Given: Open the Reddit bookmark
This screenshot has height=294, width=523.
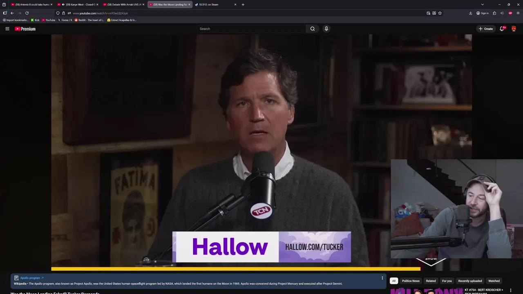Looking at the screenshot, I should [x=89, y=20].
